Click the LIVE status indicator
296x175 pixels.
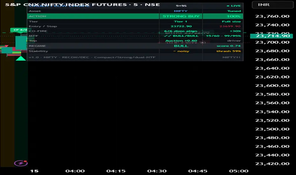point(234,6)
